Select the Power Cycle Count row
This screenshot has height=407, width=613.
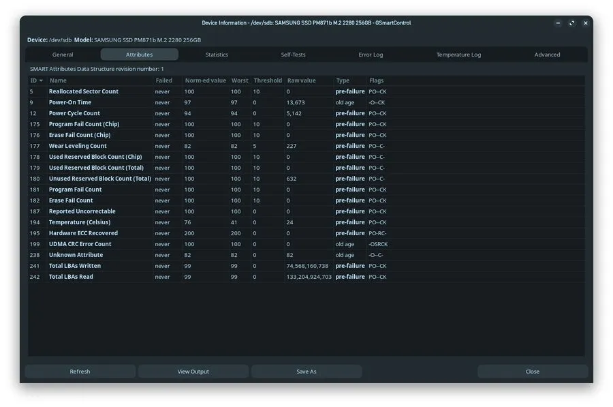[x=306, y=113]
